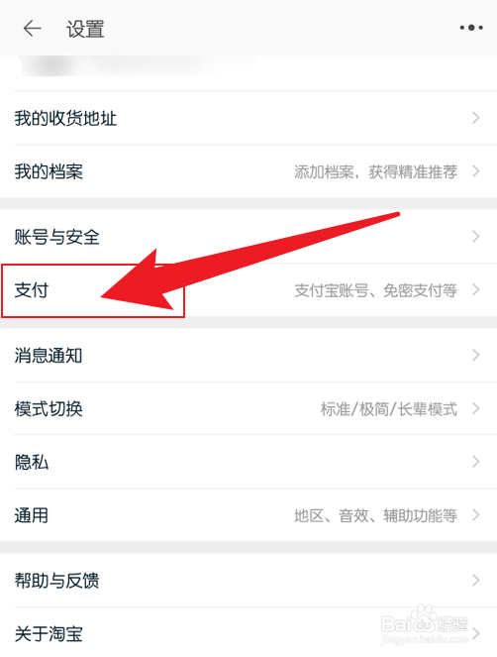Tap 标准/极简/长辈模式 text
The width and height of the screenshot is (497, 657).
click(389, 408)
